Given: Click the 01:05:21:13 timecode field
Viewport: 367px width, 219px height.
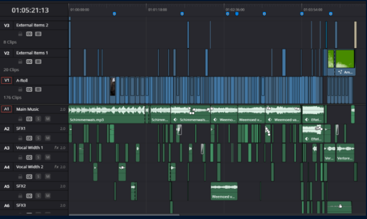Looking at the screenshot, I should [x=30, y=10].
